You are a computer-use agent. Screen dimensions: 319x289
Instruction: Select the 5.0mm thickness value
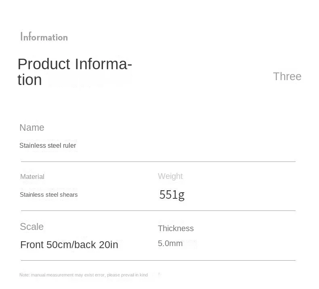pyautogui.click(x=170, y=243)
